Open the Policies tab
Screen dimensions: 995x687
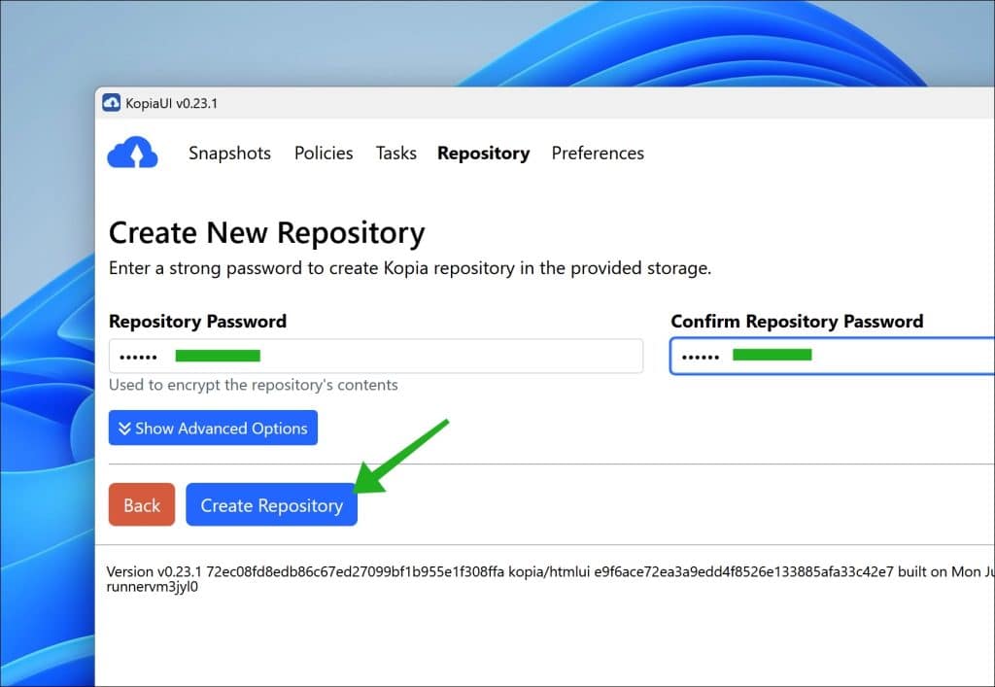[324, 153]
